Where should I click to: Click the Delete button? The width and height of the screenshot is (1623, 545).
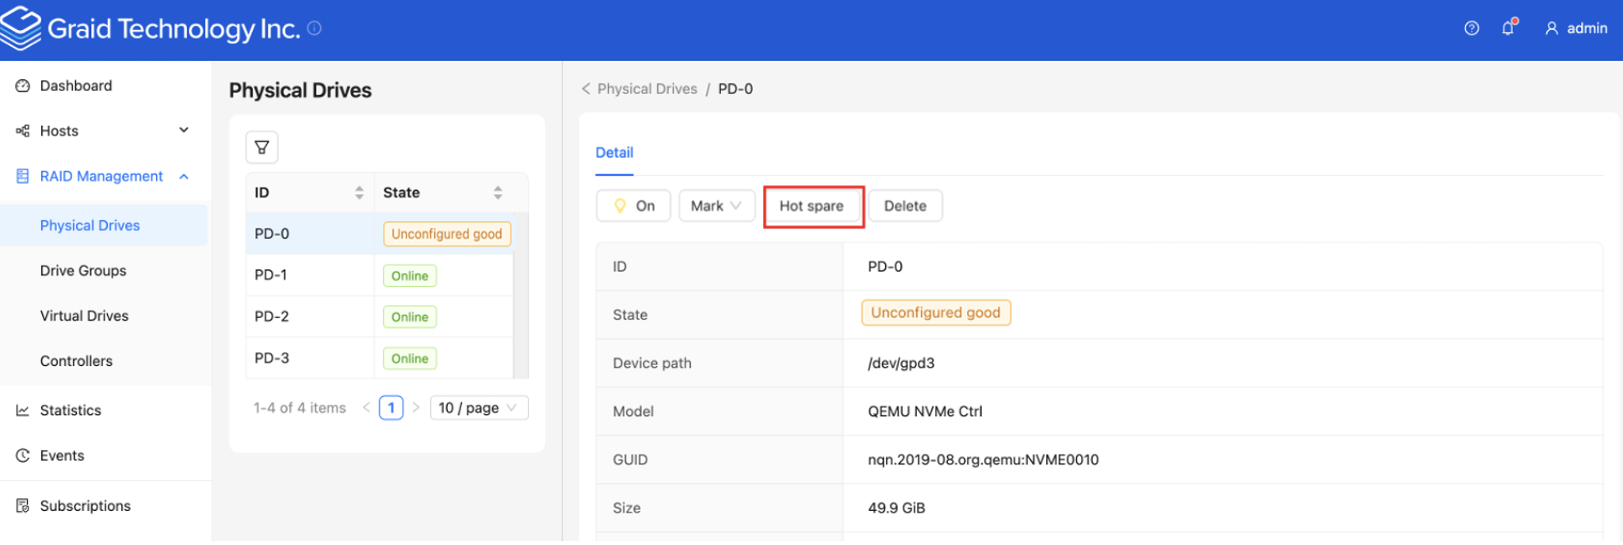pyautogui.click(x=905, y=206)
